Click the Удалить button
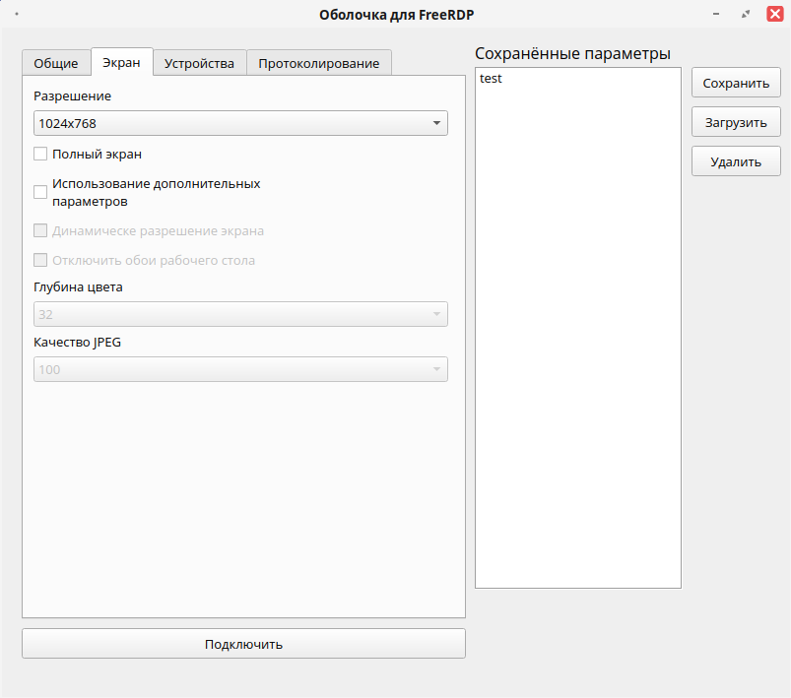Image resolution: width=791 pixels, height=698 pixels. point(736,161)
